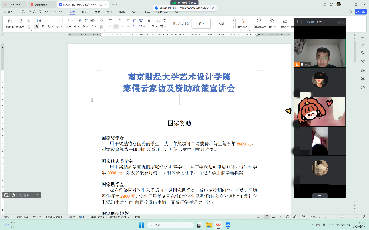
Task: Open the WPS app from taskbar
Action: pyautogui.click(x=219, y=225)
